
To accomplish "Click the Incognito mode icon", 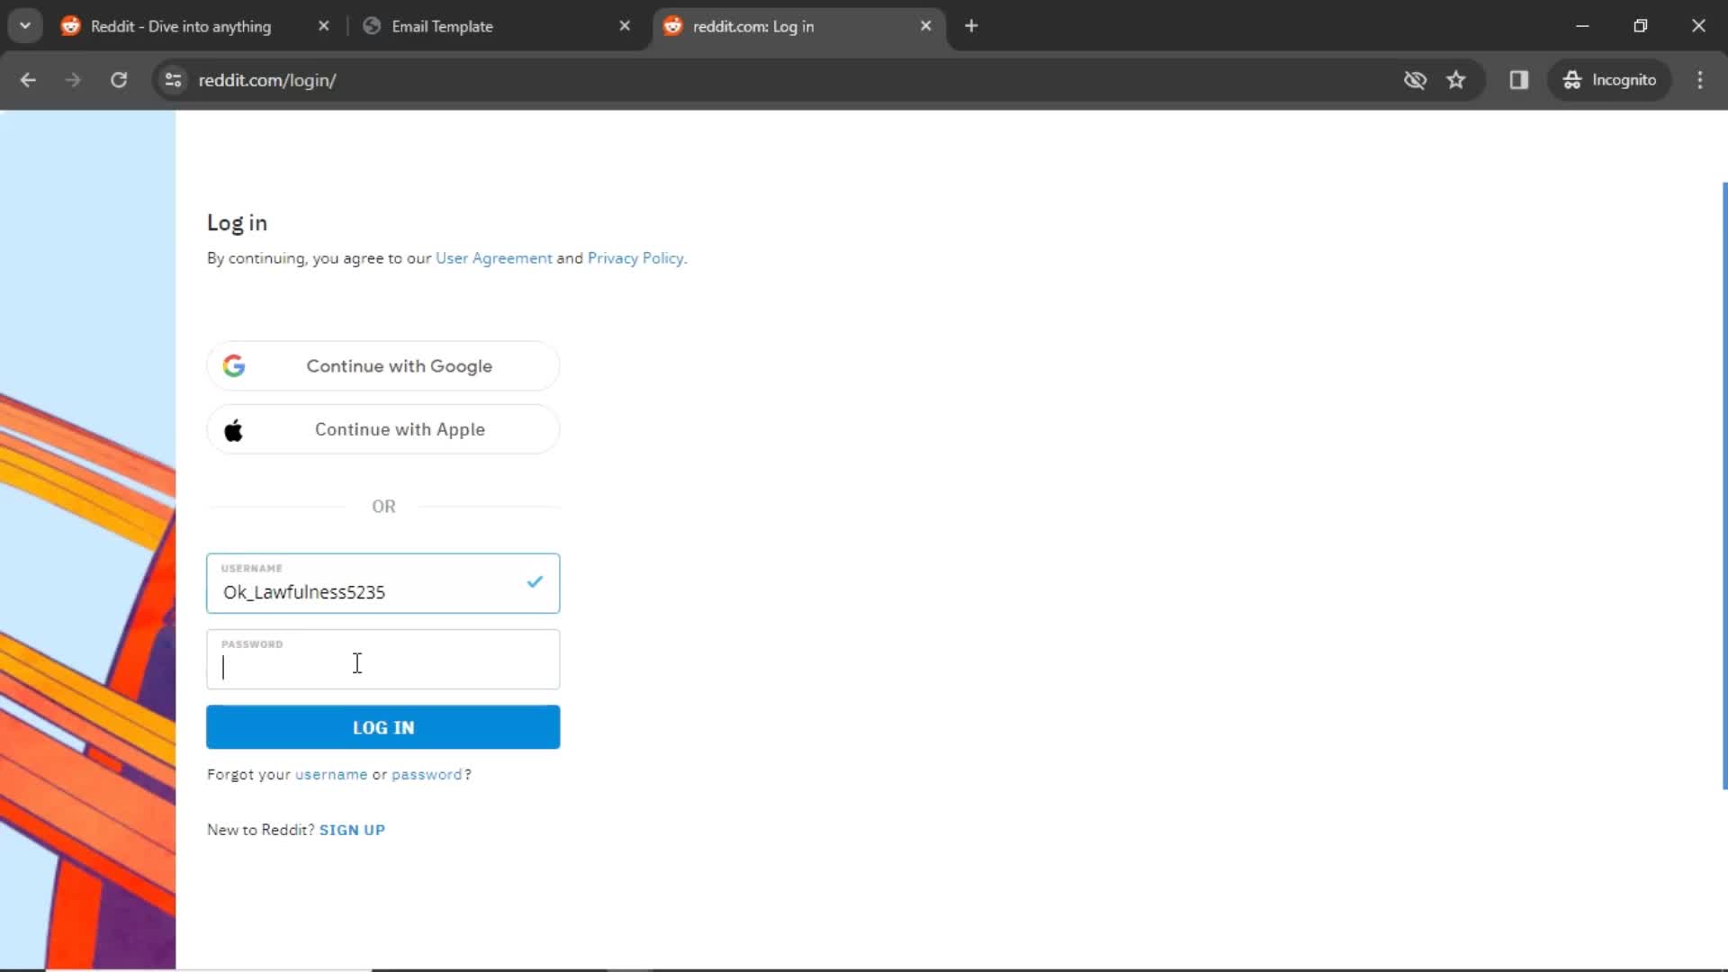I will tap(1570, 79).
